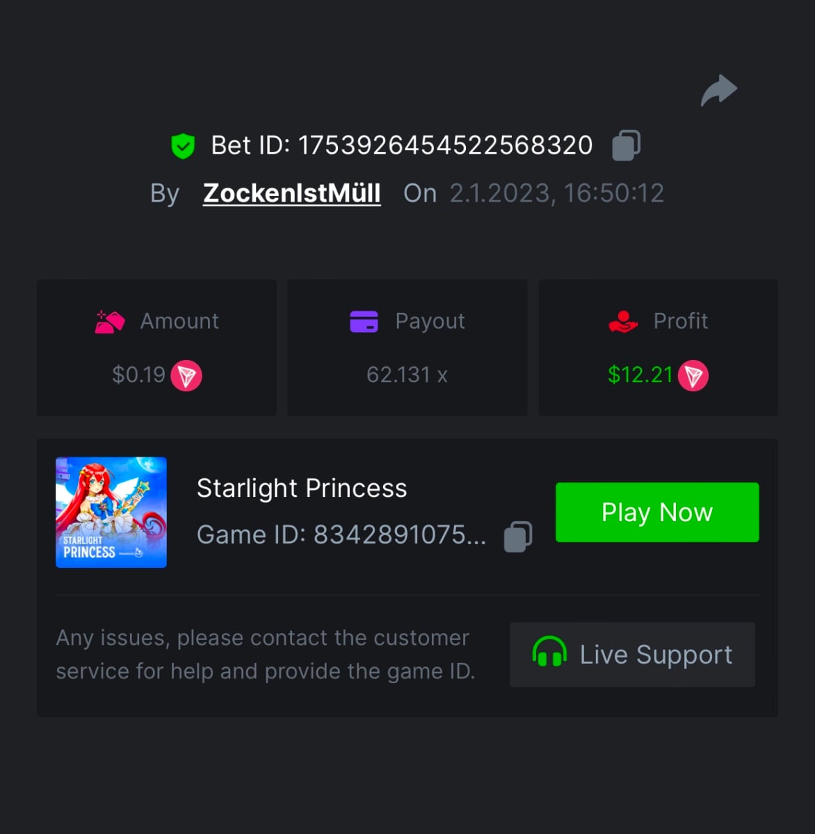This screenshot has width=815, height=834.
Task: Open Live Support chat
Action: point(632,655)
